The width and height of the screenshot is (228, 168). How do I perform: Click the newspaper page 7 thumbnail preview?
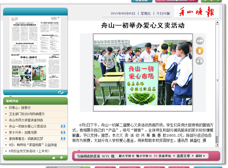(35, 52)
